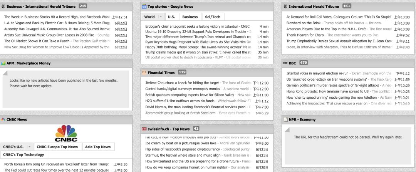The width and height of the screenshot is (416, 172).
Task: Click the BBC widget icon
Action: tap(285, 63)
